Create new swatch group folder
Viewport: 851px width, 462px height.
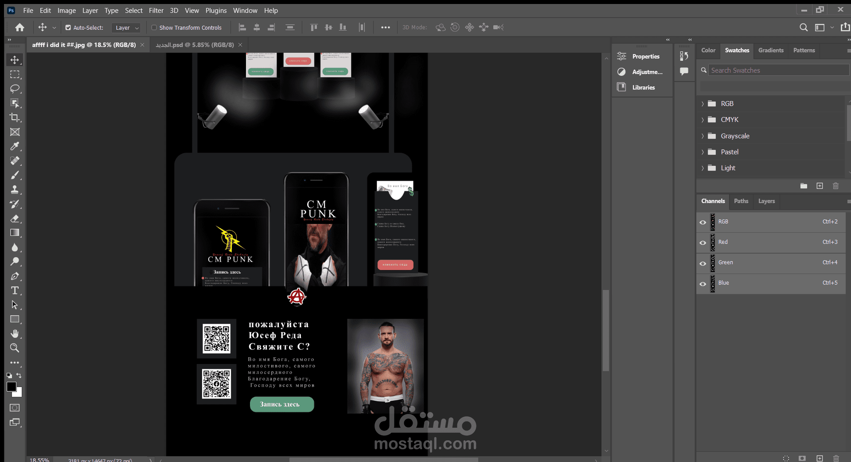pyautogui.click(x=804, y=186)
